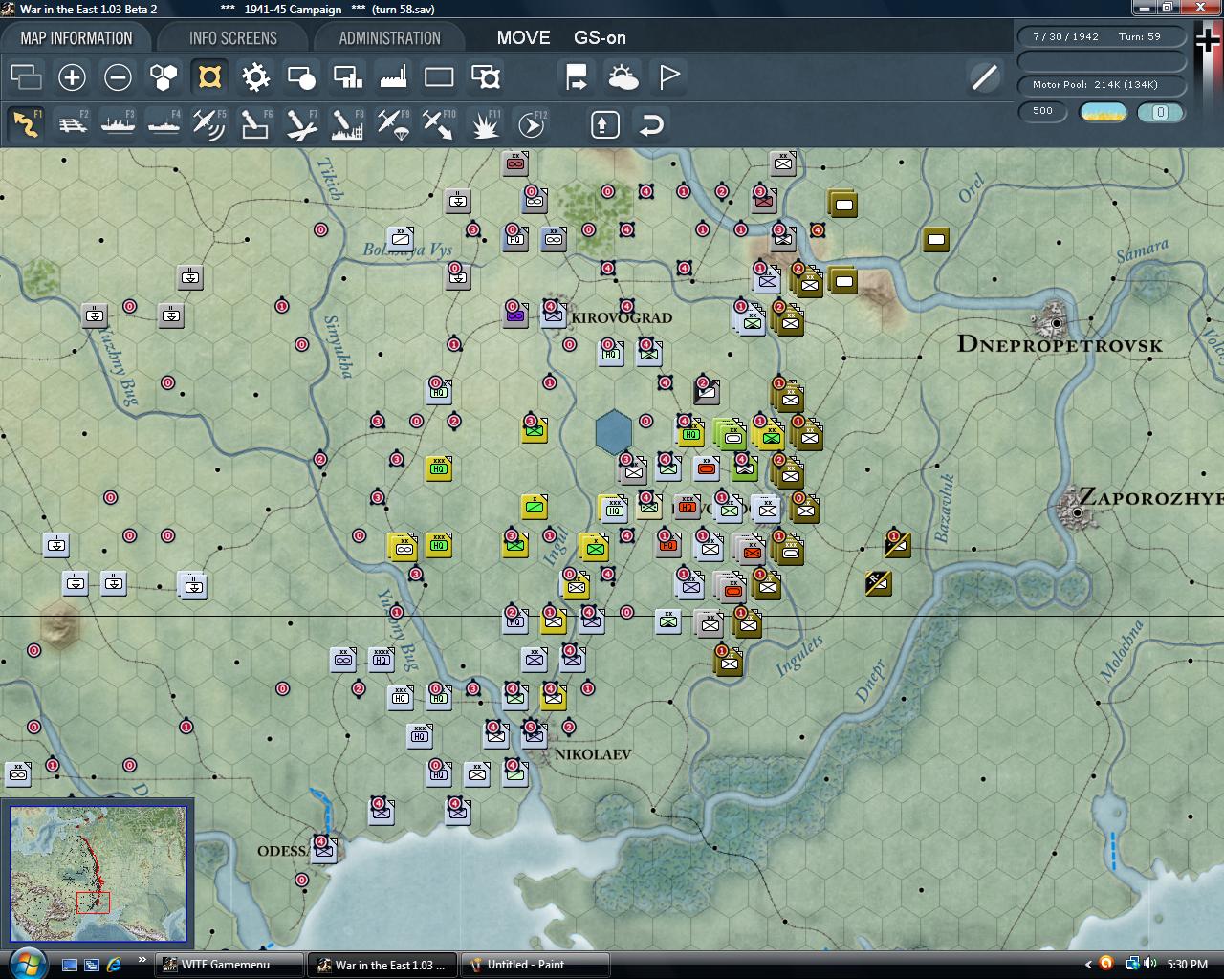
Task: Click the undo move arrow button
Action: 651,124
